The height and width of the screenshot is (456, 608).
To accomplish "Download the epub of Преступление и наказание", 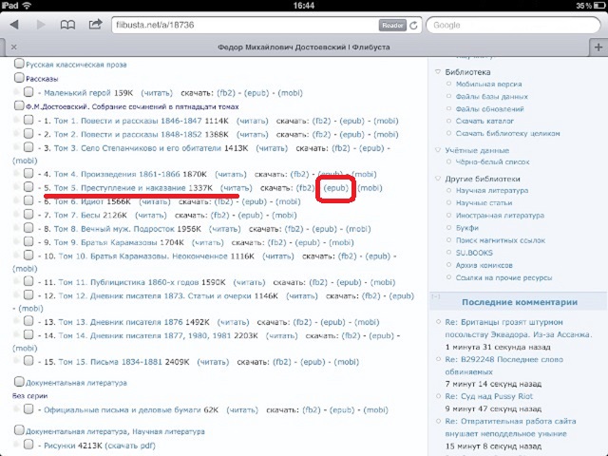I will click(x=336, y=188).
